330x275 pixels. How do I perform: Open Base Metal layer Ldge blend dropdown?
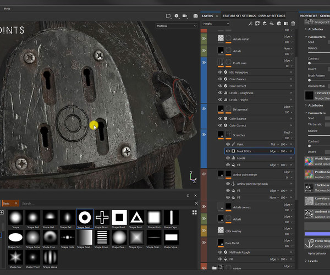tap(288, 240)
